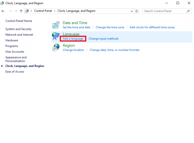This screenshot has width=194, height=143.
Task: Click Change location
Action: [x=73, y=50]
